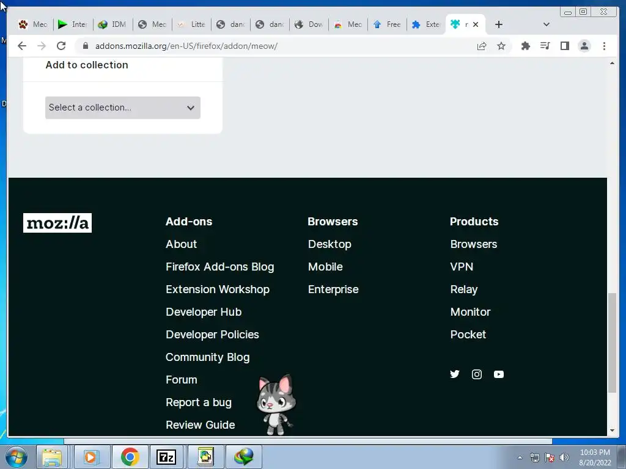Toggle the side panel icon
626x469 pixels.
(x=564, y=46)
